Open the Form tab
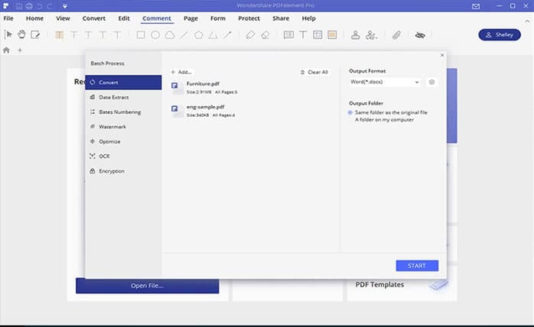Viewport: 534px width, 327px height. pyautogui.click(x=218, y=18)
